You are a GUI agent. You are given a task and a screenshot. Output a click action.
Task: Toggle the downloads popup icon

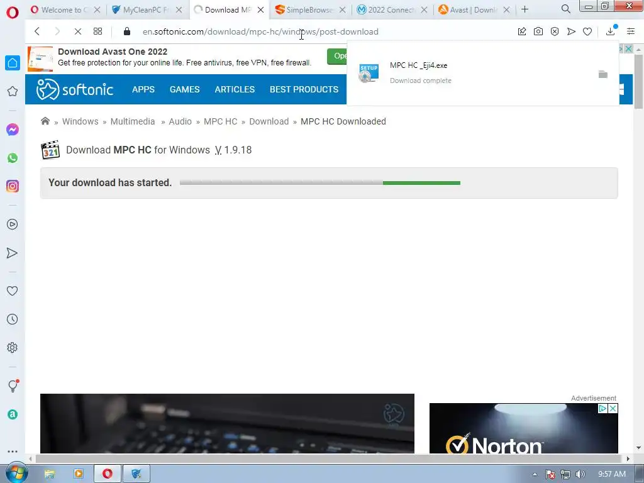point(611,31)
